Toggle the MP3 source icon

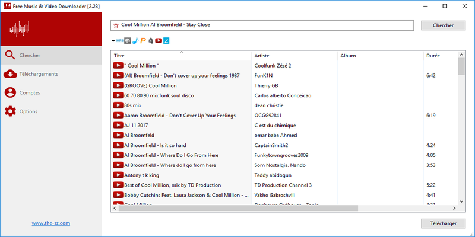[x=120, y=40]
